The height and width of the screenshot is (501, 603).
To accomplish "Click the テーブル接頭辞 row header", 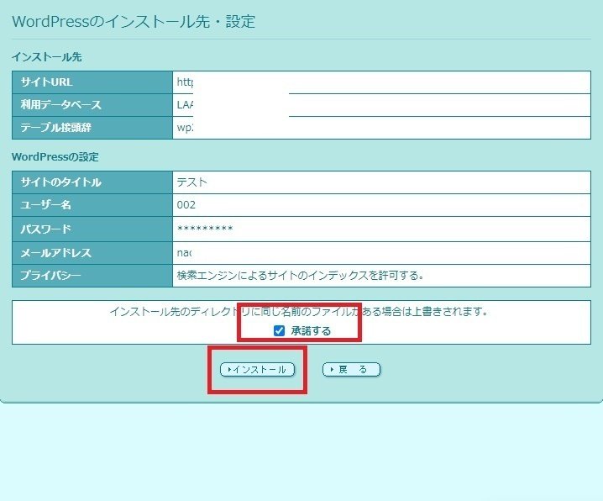I will (x=92, y=128).
